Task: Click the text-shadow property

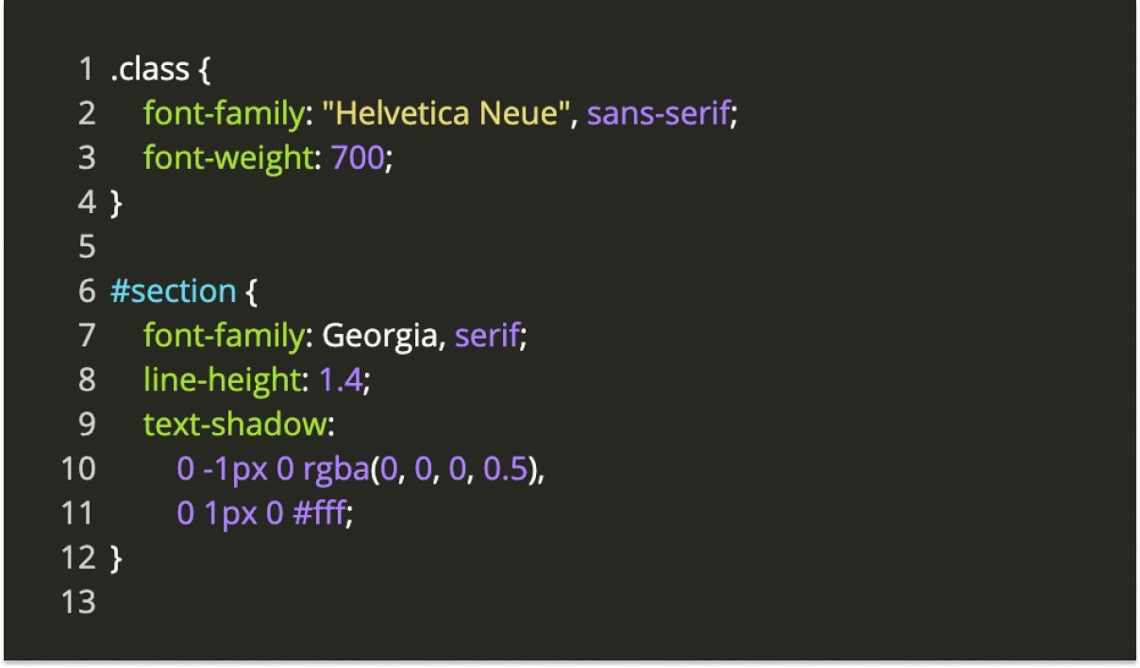Action: pos(235,425)
